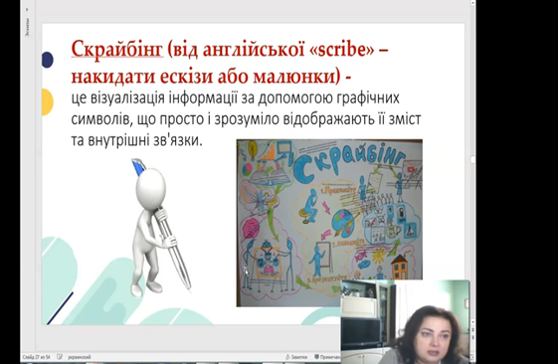Click the vertical scrollbar up arrow
This screenshot has width=558, height=364.
click(472, 3)
